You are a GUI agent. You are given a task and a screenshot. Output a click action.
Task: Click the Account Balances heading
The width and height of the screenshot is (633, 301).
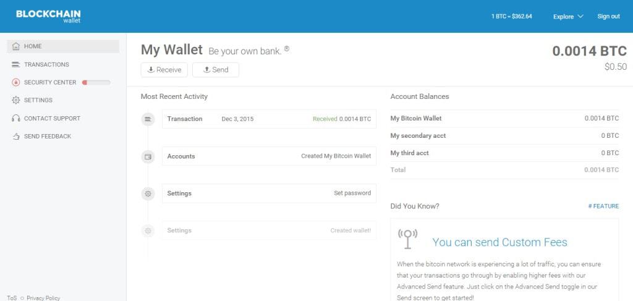[x=420, y=96]
